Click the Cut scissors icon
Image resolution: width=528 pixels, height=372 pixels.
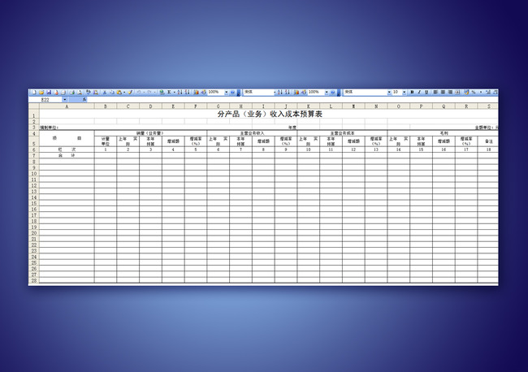[105, 93]
